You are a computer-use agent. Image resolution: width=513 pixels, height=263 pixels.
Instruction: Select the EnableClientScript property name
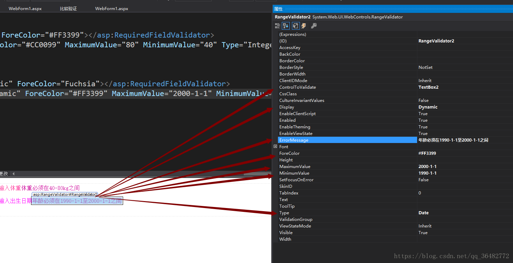point(297,114)
